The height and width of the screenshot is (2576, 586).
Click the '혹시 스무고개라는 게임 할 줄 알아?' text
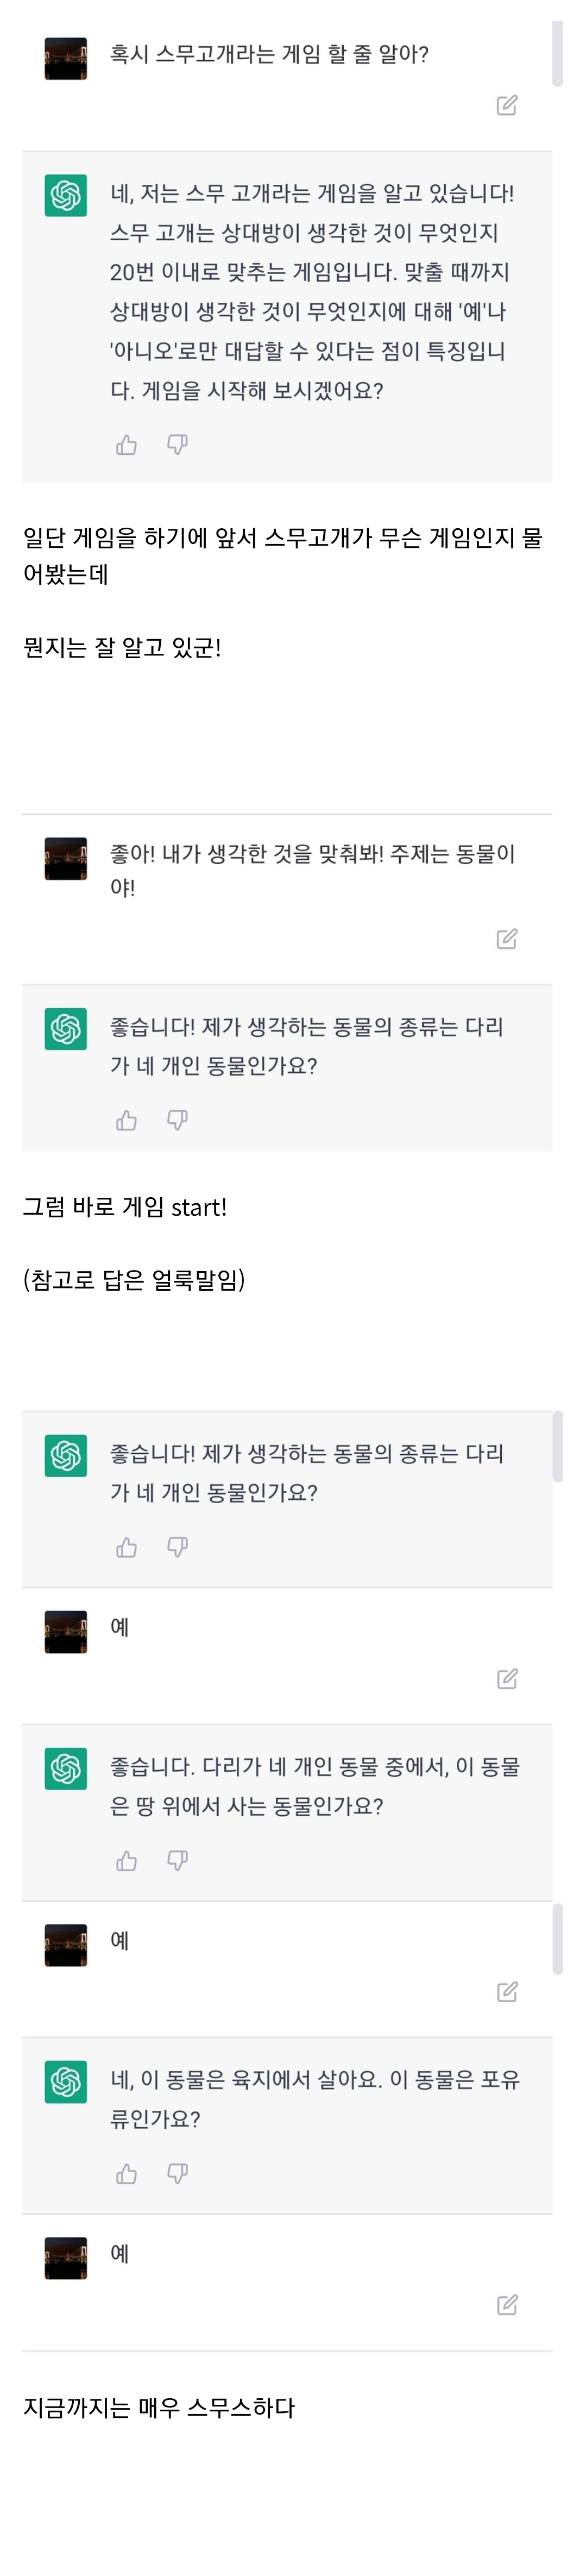coord(269,54)
